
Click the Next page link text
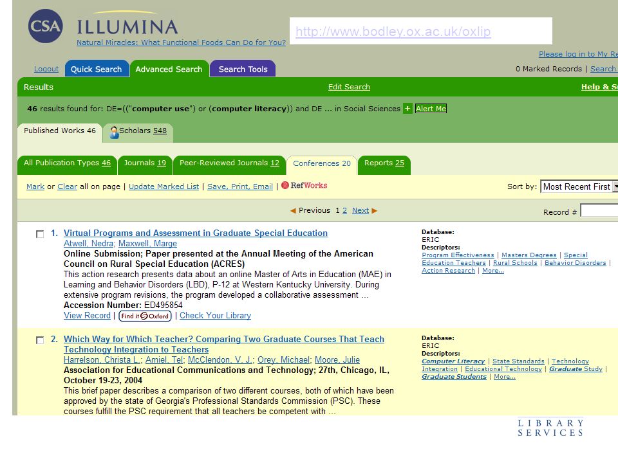[360, 211]
